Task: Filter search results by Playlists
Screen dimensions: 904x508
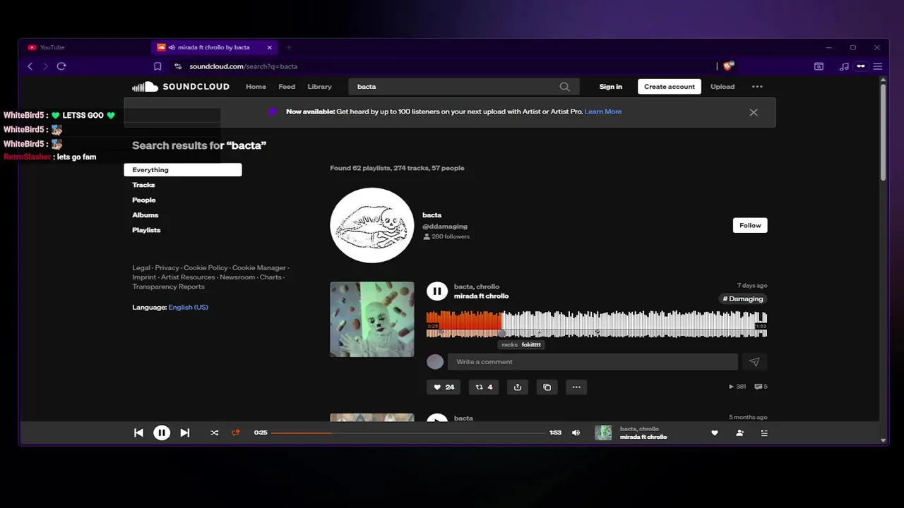Action: tap(146, 230)
